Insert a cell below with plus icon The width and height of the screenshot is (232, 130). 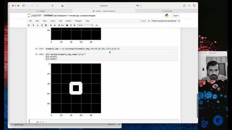tap(33, 25)
